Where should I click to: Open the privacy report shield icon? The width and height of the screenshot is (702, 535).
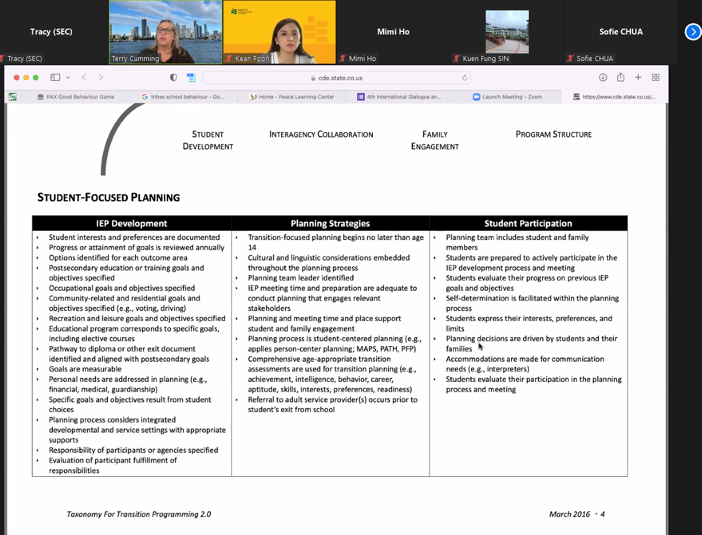[173, 78]
